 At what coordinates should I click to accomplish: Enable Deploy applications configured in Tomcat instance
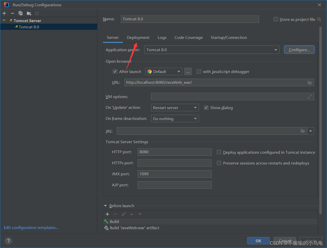[219, 152]
